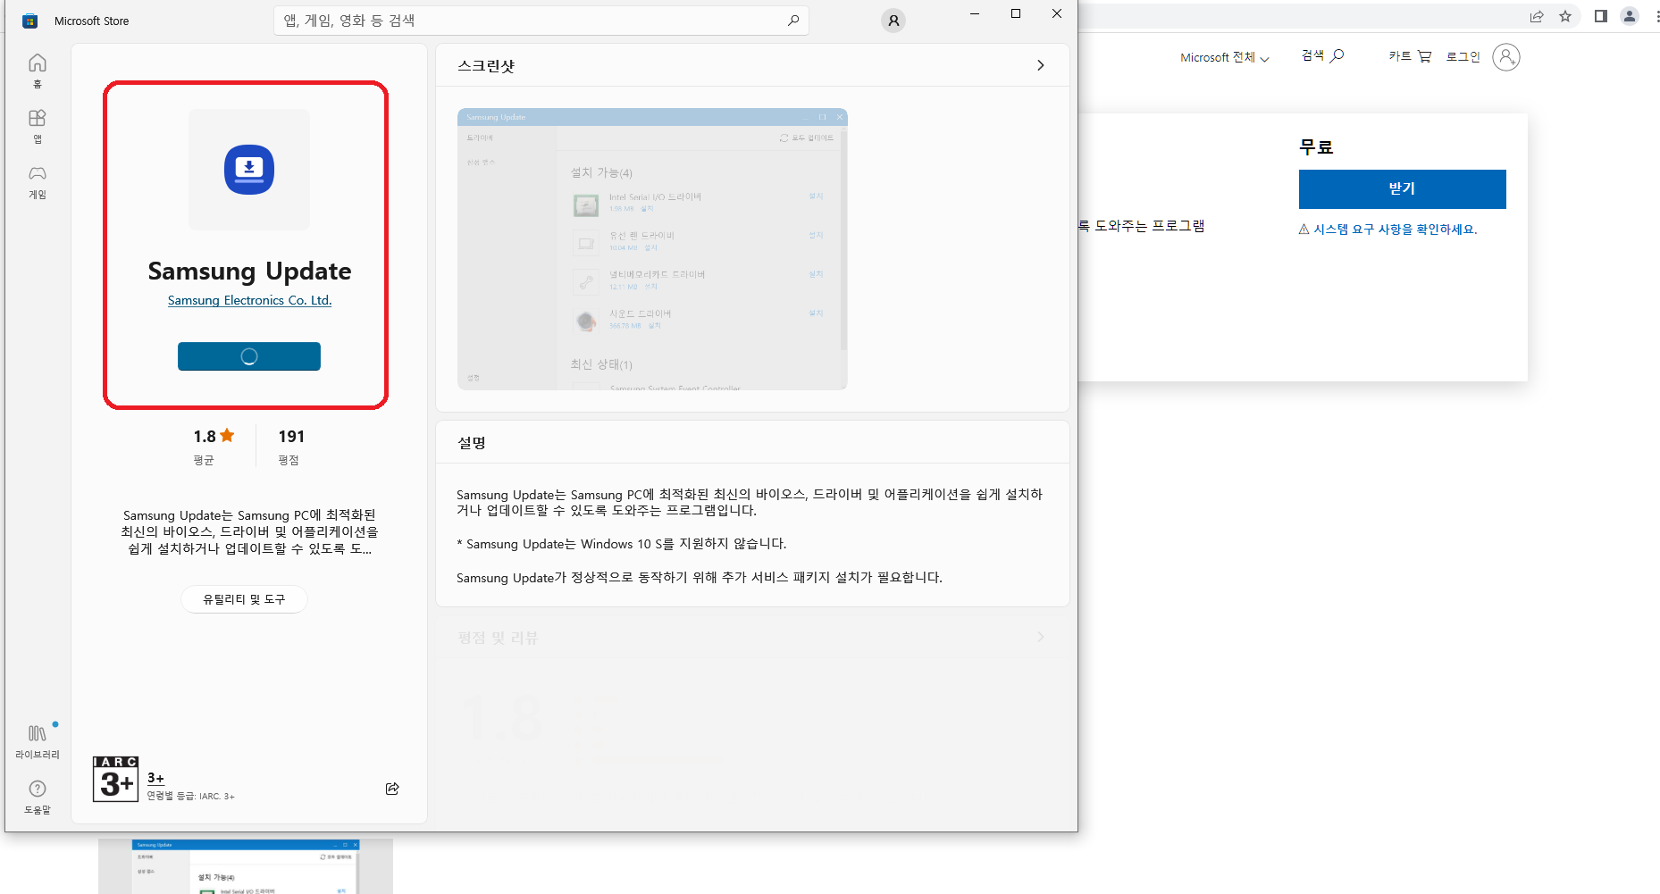Share the Samsung Update app page
The height and width of the screenshot is (894, 1660).
click(x=392, y=788)
